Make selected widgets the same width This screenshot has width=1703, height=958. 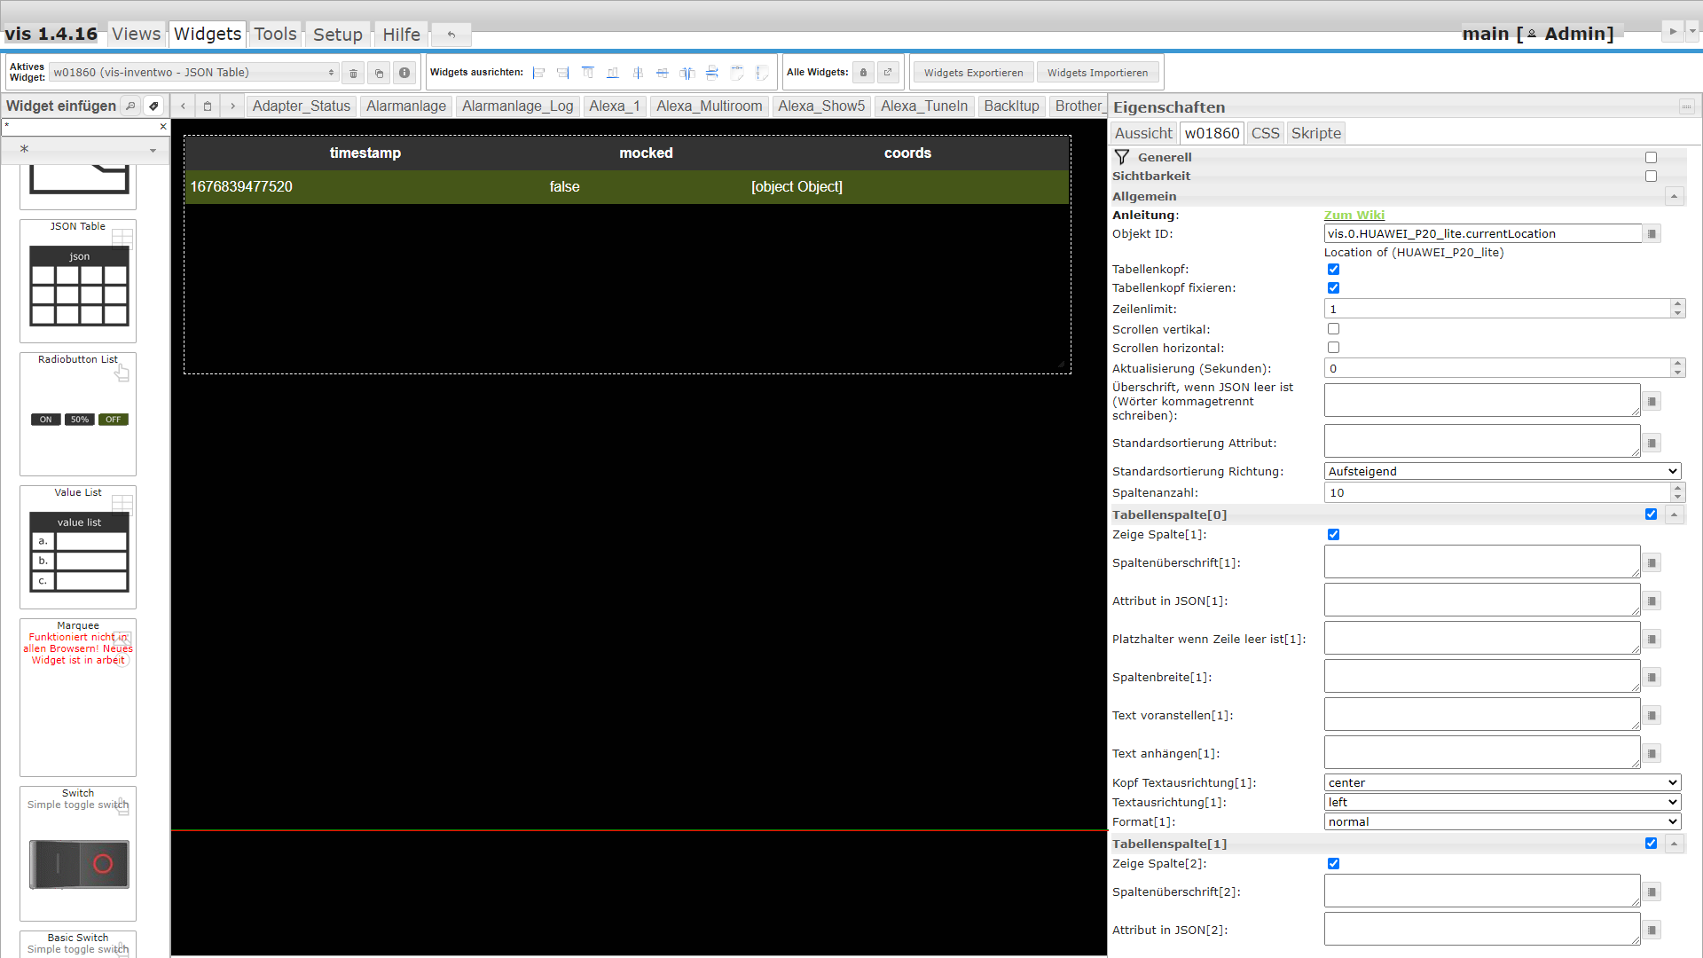(737, 73)
